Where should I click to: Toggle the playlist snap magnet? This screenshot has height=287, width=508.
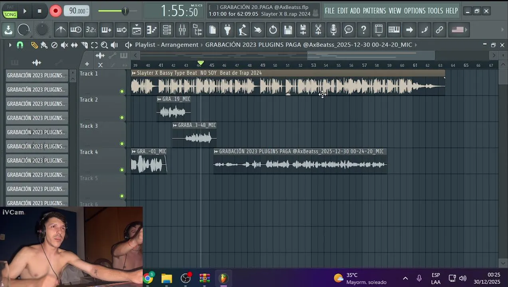pyautogui.click(x=20, y=45)
